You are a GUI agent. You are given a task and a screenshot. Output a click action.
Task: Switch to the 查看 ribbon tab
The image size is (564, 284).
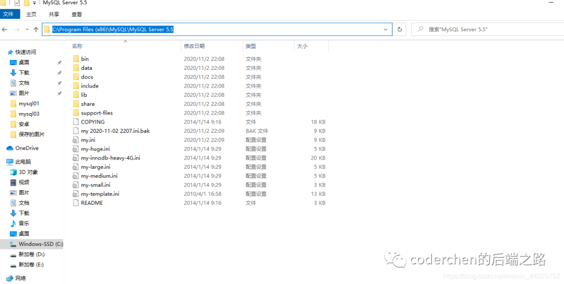tap(77, 15)
